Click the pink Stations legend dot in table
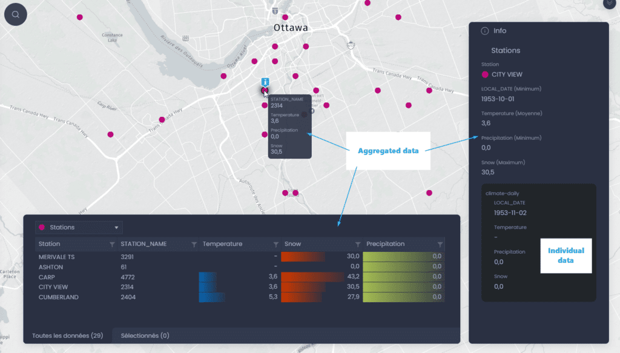This screenshot has width=620, height=353. click(42, 227)
